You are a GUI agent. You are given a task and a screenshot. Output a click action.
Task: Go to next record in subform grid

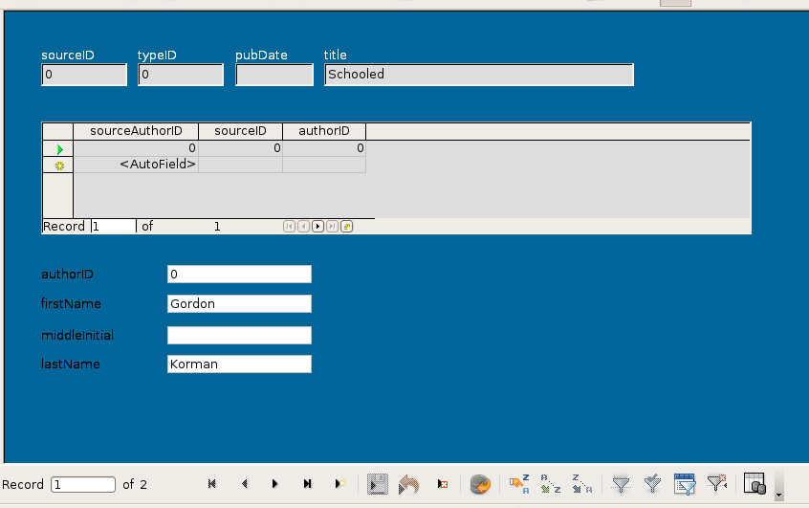pyautogui.click(x=317, y=227)
